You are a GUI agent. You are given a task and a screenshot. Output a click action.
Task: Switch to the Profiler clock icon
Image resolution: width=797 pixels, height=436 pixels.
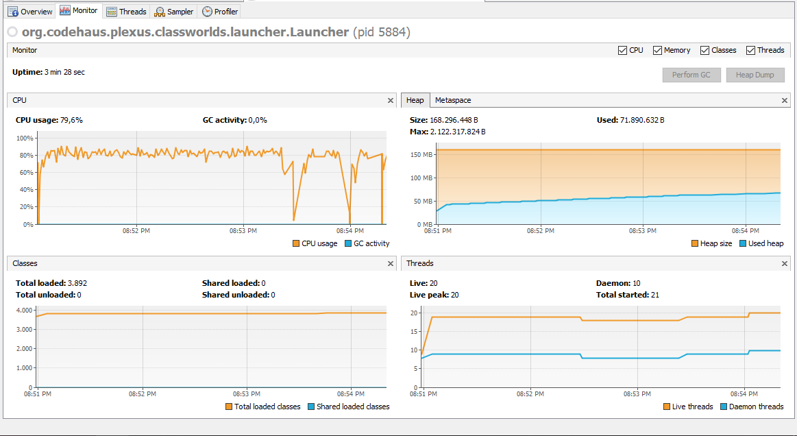pyautogui.click(x=207, y=11)
